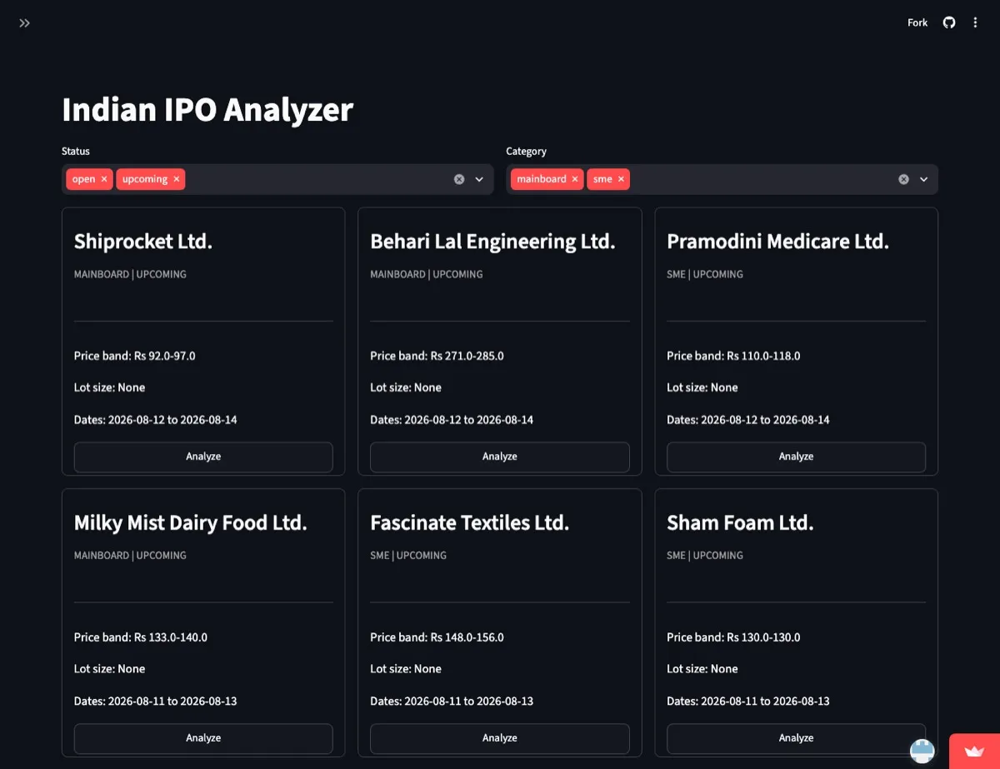Clear all Status filter selections
Image resolution: width=1000 pixels, height=769 pixels.
point(459,179)
